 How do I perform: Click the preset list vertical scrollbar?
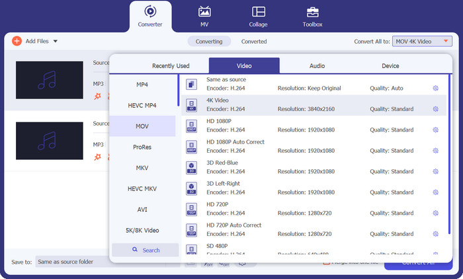click(449, 154)
